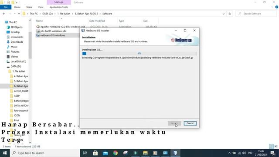Minimize the Explorer ribbon chevron
Viewport: 279px width, 157px height.
pyautogui.click(x=272, y=7)
